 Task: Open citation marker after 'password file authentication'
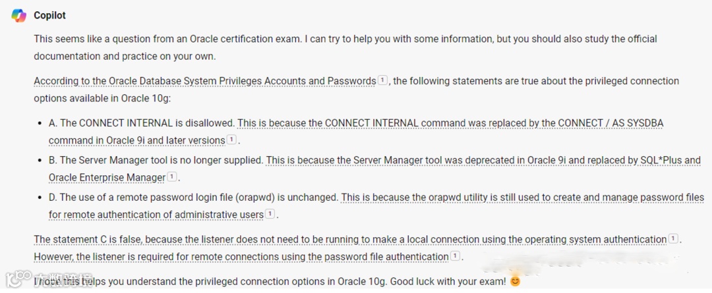pyautogui.click(x=454, y=256)
